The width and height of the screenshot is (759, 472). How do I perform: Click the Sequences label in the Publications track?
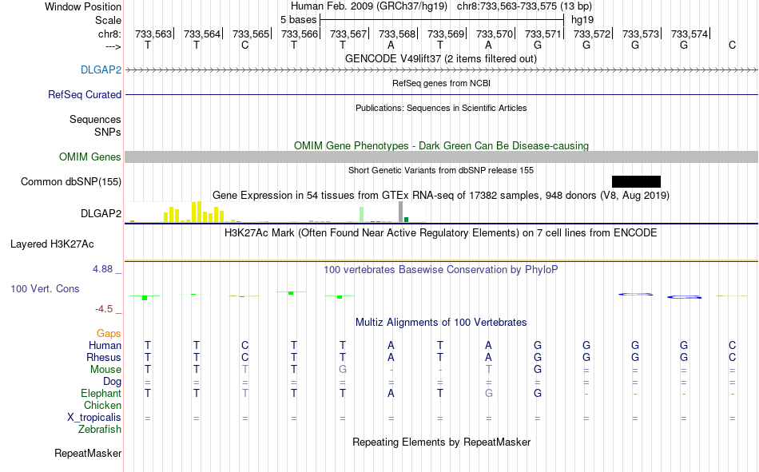95,120
